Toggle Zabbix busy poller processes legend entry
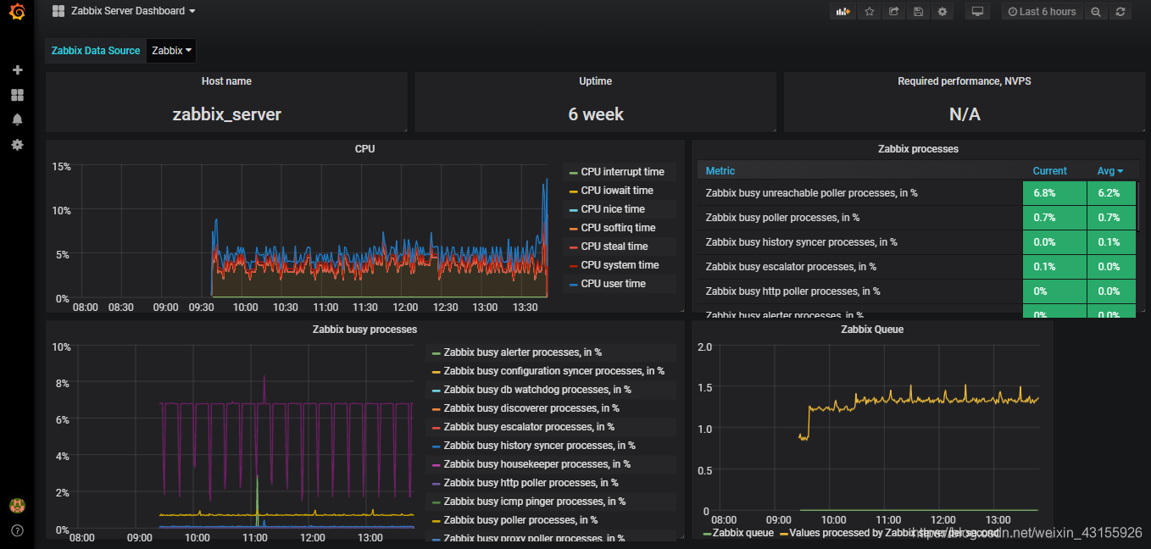1151x549 pixels. coord(520,520)
